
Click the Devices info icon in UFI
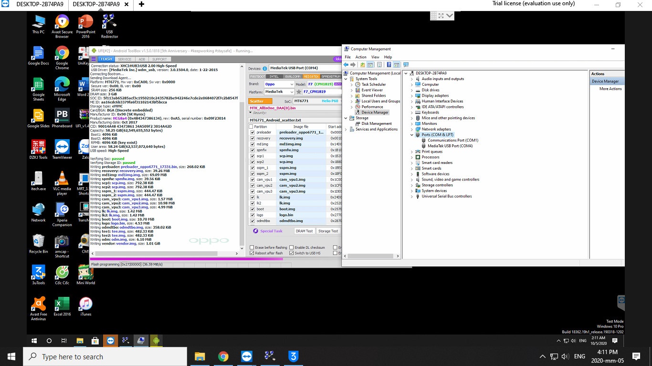click(265, 68)
